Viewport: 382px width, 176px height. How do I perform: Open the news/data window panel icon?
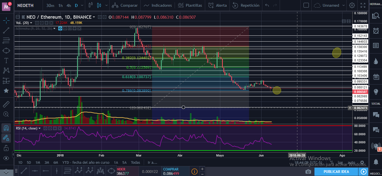tap(376, 45)
